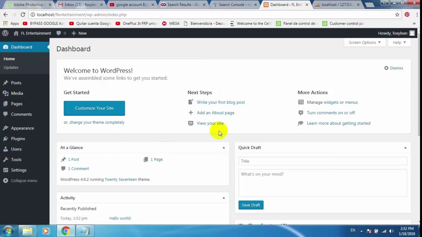Open the Pages menu
This screenshot has width=422, height=237.
click(17, 104)
